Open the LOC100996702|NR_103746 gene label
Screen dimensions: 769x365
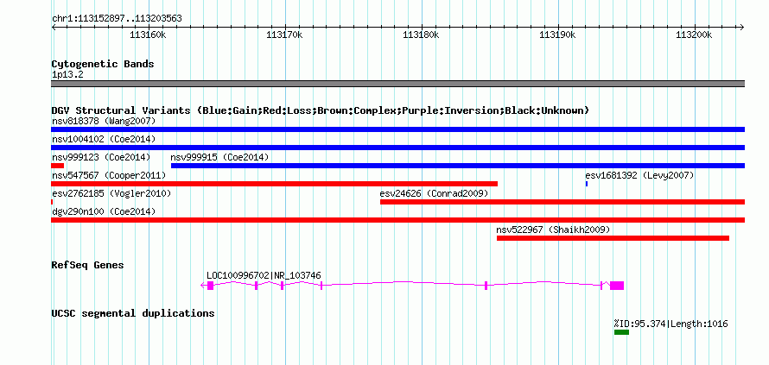click(264, 276)
